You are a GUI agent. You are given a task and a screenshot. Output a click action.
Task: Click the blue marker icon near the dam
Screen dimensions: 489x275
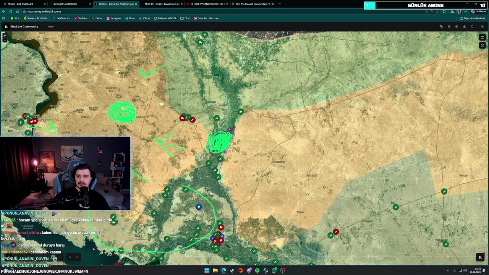point(199,207)
